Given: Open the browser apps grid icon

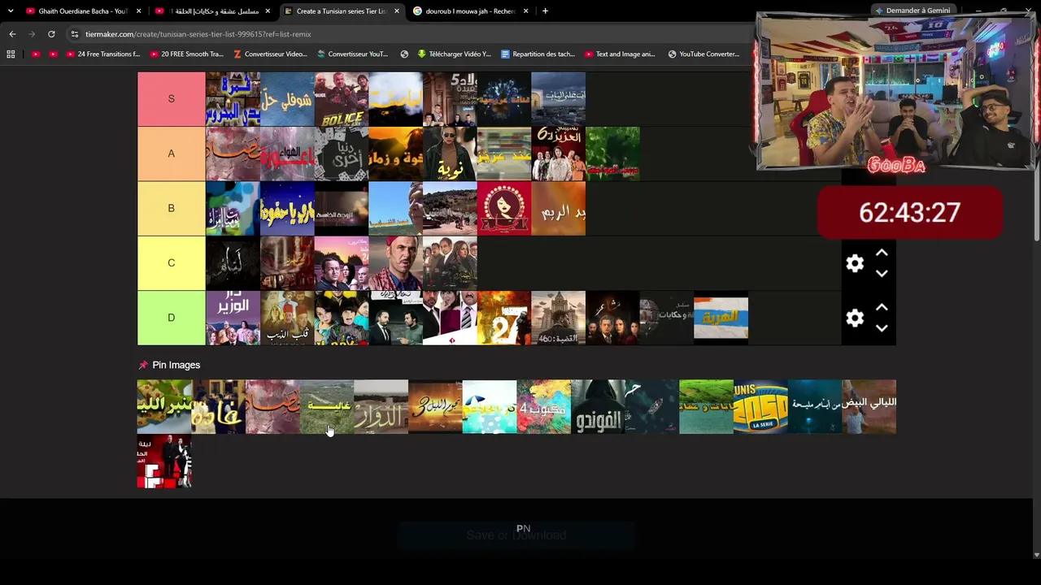Looking at the screenshot, I should point(11,54).
